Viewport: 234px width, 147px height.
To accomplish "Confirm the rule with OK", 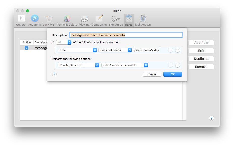I will click(173, 74).
